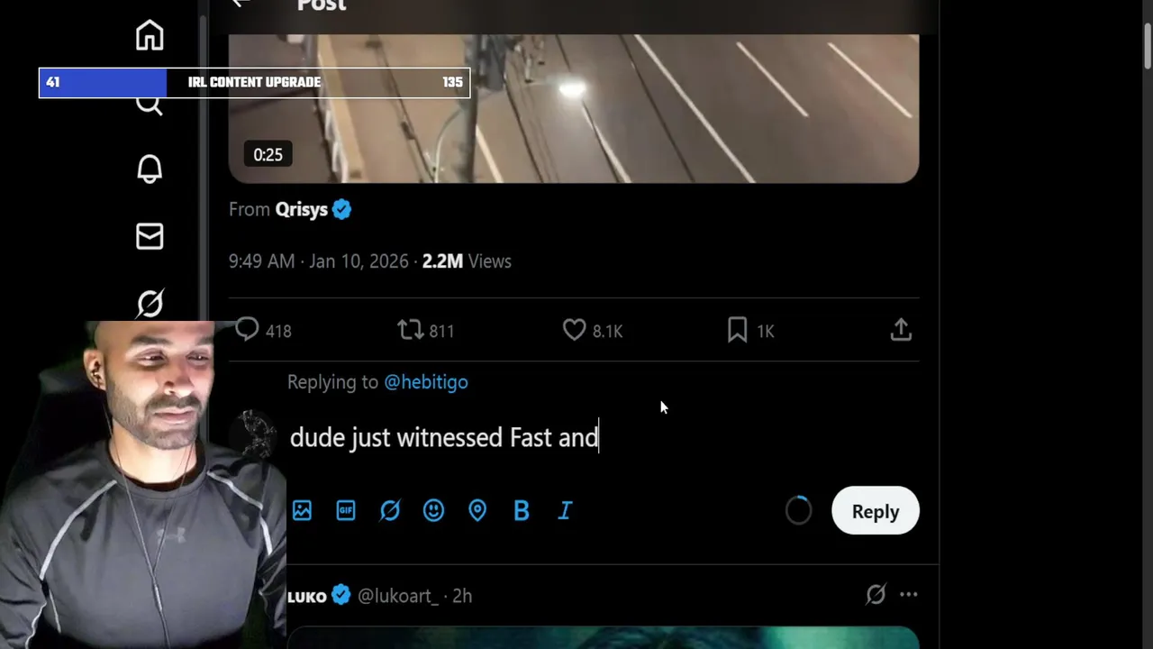Like the post with 8.1K likes

(575, 331)
